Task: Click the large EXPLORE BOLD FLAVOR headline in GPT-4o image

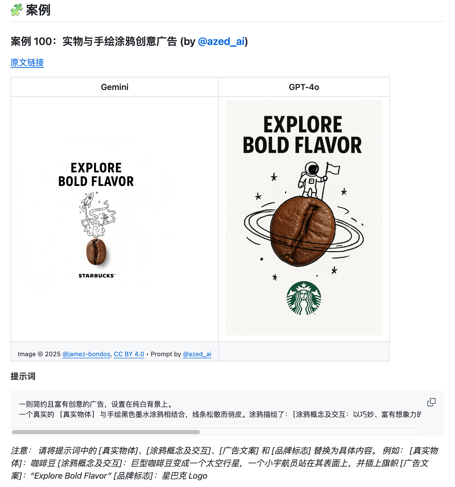Action: tap(302, 135)
